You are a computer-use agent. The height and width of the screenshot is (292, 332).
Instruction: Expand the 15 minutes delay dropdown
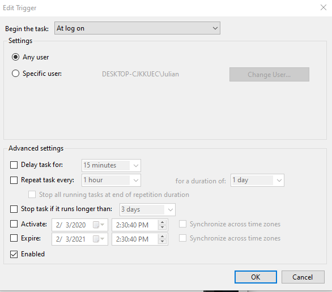pyautogui.click(x=111, y=165)
